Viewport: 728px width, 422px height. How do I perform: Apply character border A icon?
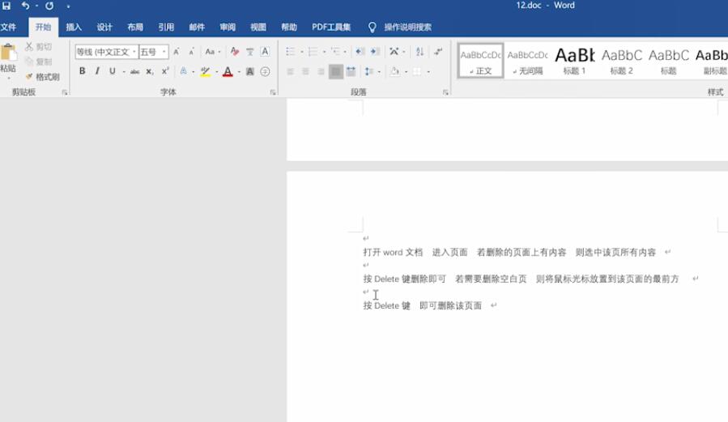tap(265, 52)
